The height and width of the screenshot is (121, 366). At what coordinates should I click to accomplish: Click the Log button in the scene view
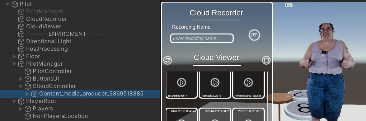(x=289, y=5)
